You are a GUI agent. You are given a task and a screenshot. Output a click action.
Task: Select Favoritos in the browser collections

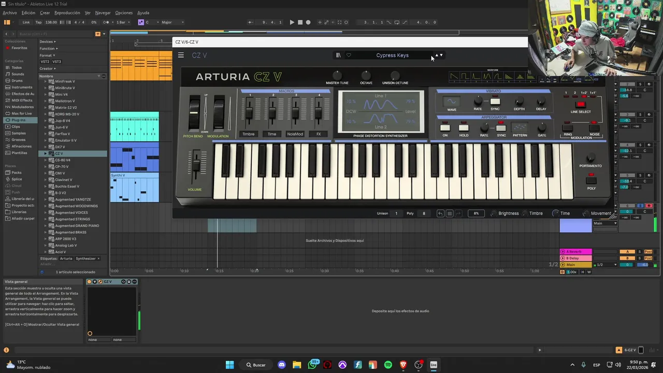pyautogui.click(x=19, y=48)
